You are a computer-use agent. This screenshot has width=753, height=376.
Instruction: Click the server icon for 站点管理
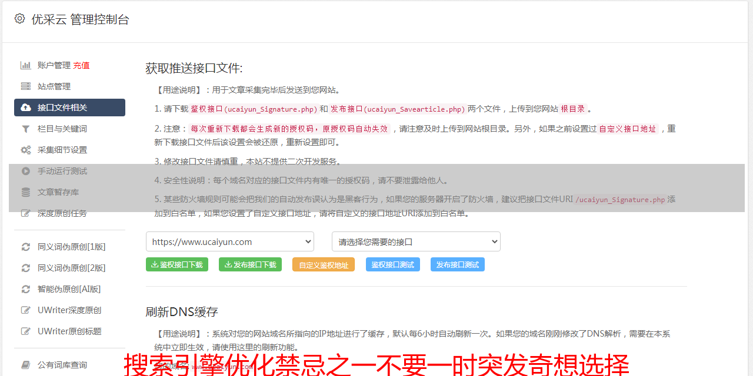tap(26, 86)
